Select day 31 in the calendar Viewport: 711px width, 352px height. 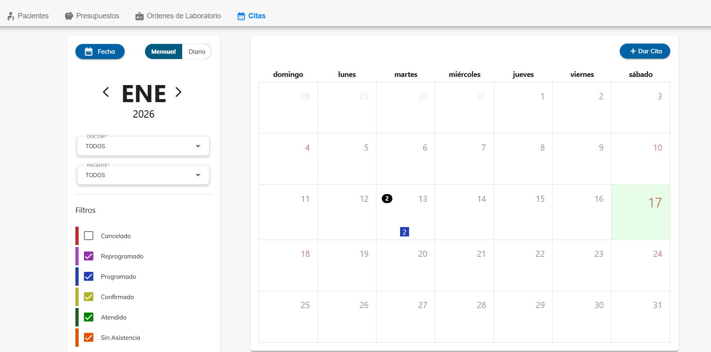[641, 317]
